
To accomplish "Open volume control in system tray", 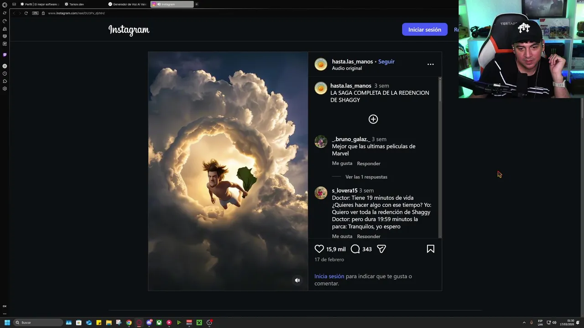I will [x=554, y=323].
